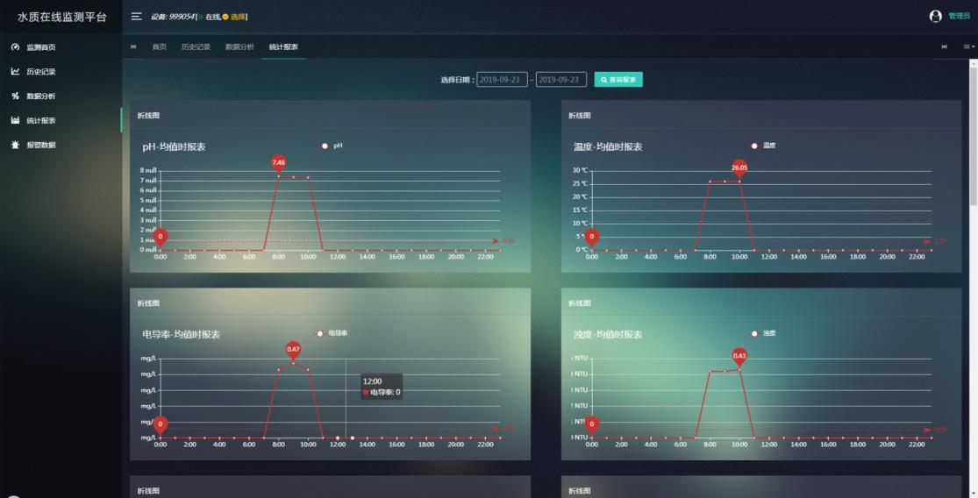Click the 监测首页 dashboard icon in sidebar
This screenshot has height=498, width=978.
pos(15,47)
